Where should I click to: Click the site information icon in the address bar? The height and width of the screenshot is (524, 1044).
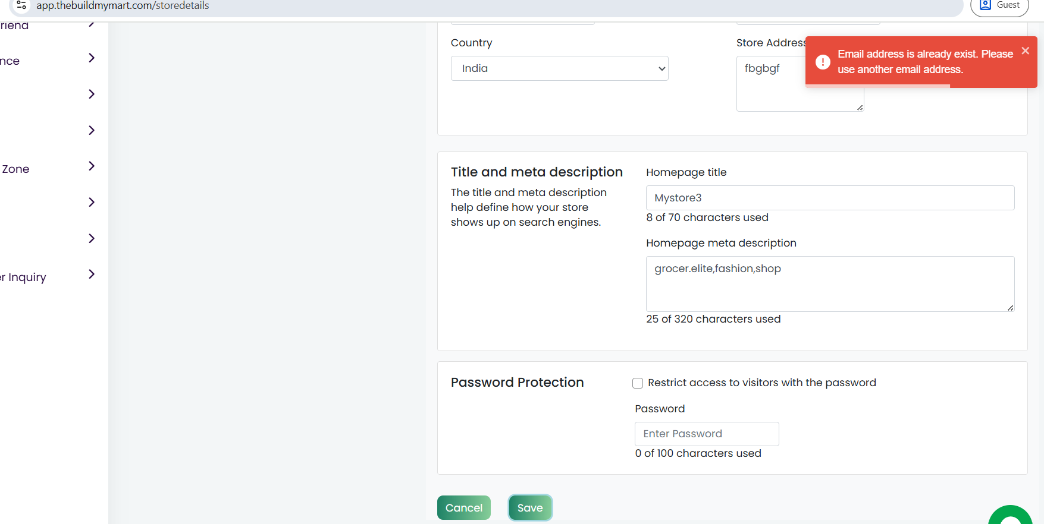21,5
